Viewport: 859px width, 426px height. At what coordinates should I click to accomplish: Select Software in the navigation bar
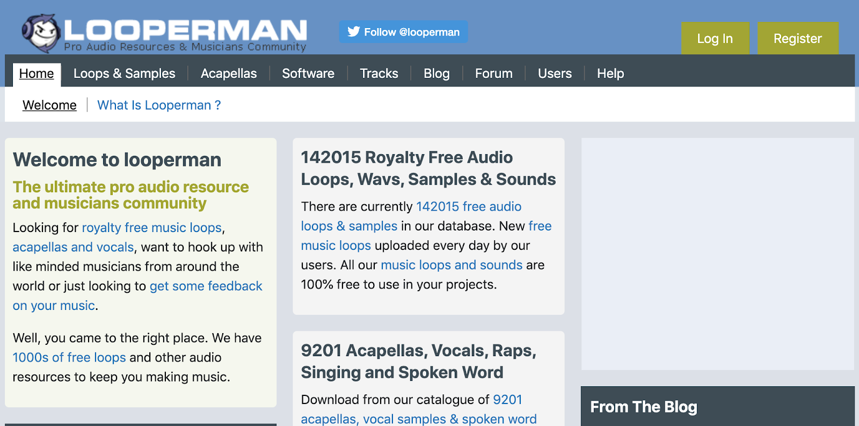coord(308,74)
